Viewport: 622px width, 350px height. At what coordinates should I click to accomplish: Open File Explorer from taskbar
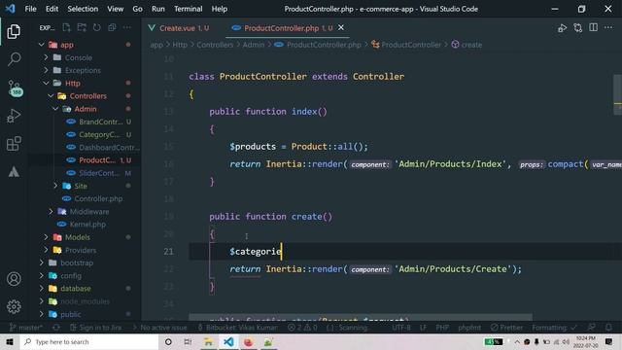[208, 341]
